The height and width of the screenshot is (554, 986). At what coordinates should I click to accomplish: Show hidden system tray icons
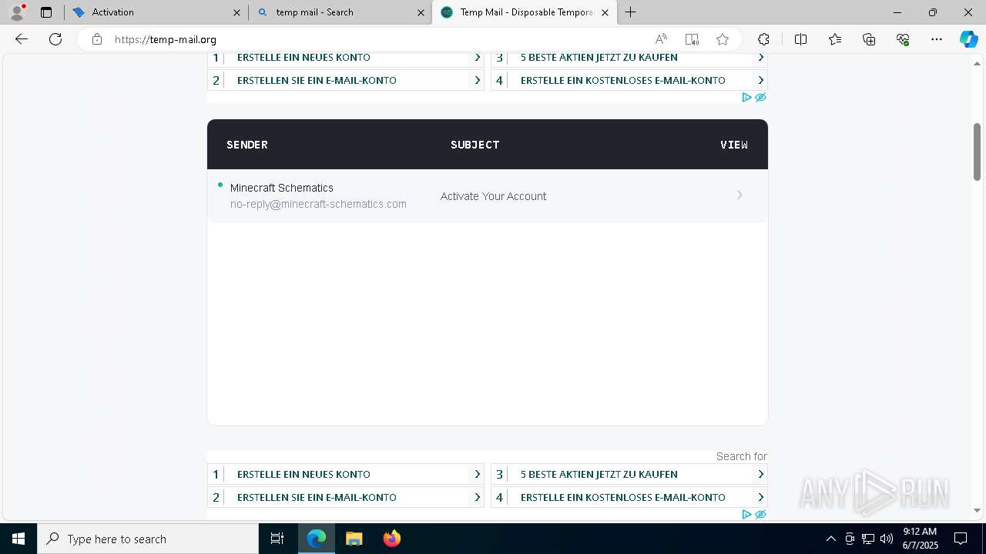[x=830, y=539]
